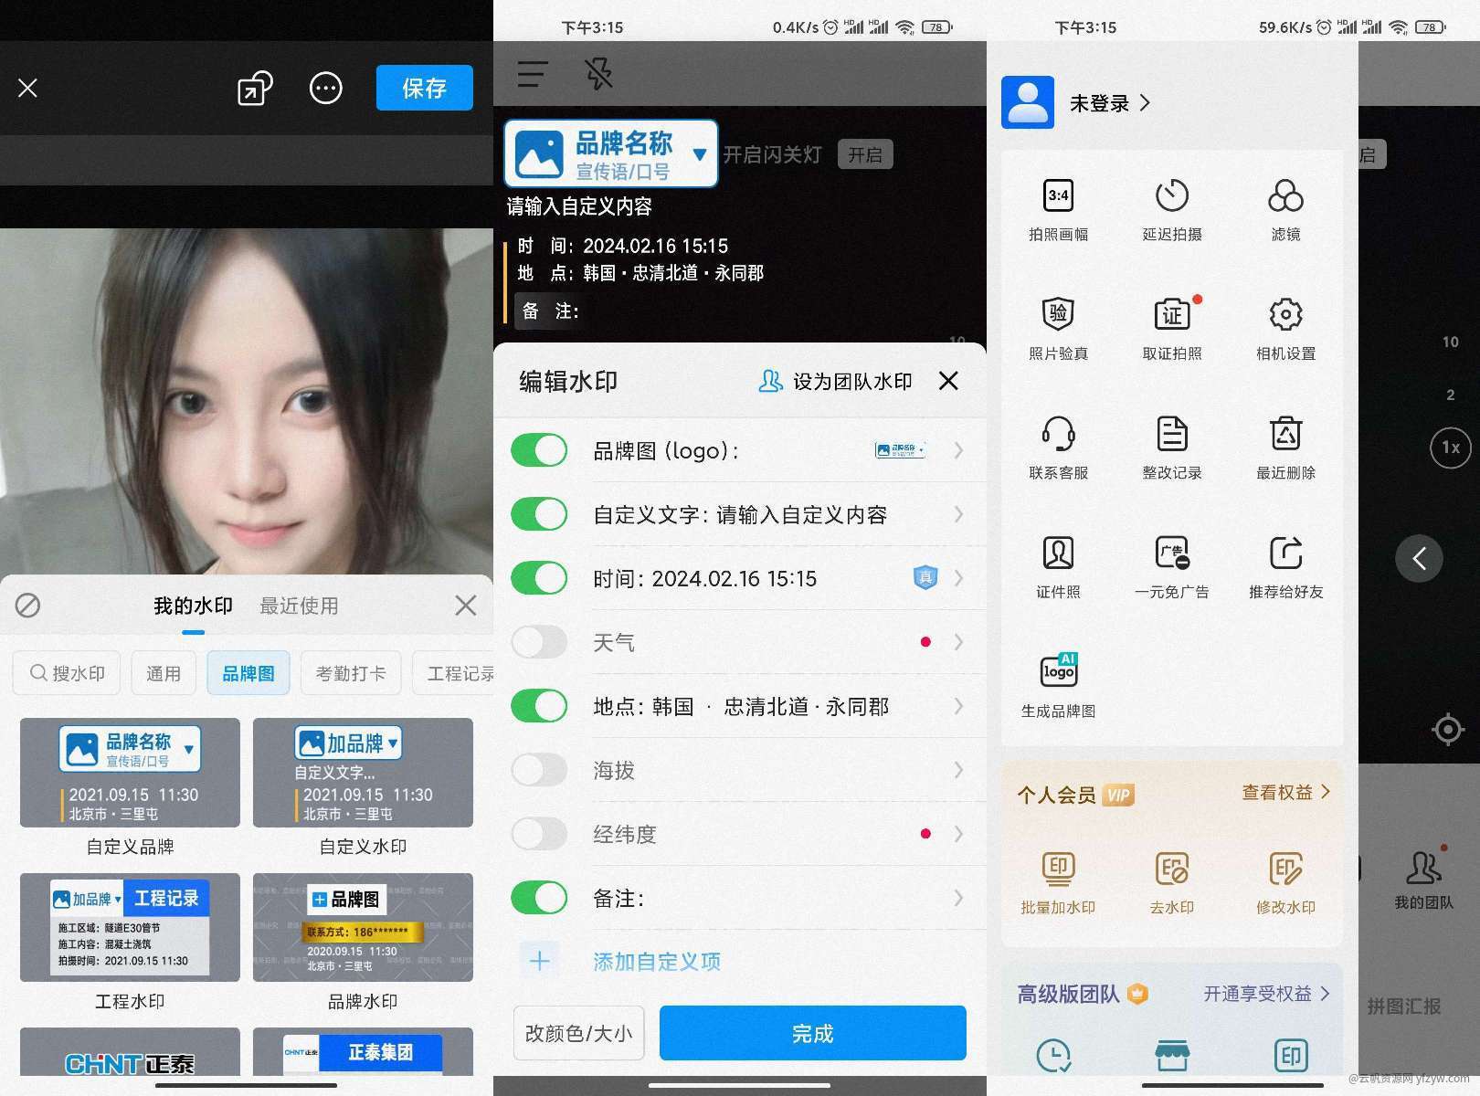This screenshot has width=1480, height=1096.
Task: Expand the 海拔 row chevron
Action: tap(958, 770)
